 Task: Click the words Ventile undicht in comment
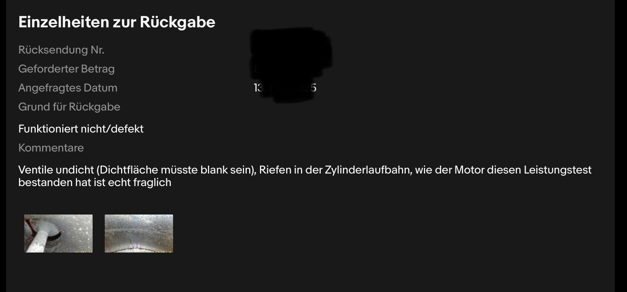click(x=56, y=170)
